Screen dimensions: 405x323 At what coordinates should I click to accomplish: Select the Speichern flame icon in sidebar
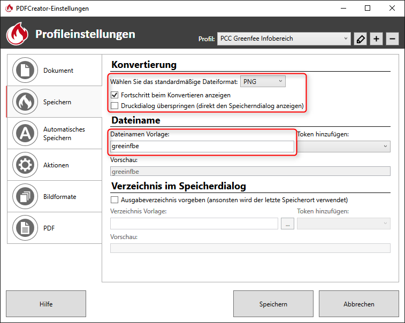[x=24, y=102]
